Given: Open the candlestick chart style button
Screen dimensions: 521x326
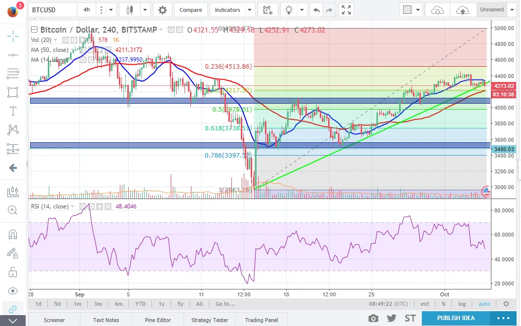Looking at the screenshot, I should tap(130, 10).
